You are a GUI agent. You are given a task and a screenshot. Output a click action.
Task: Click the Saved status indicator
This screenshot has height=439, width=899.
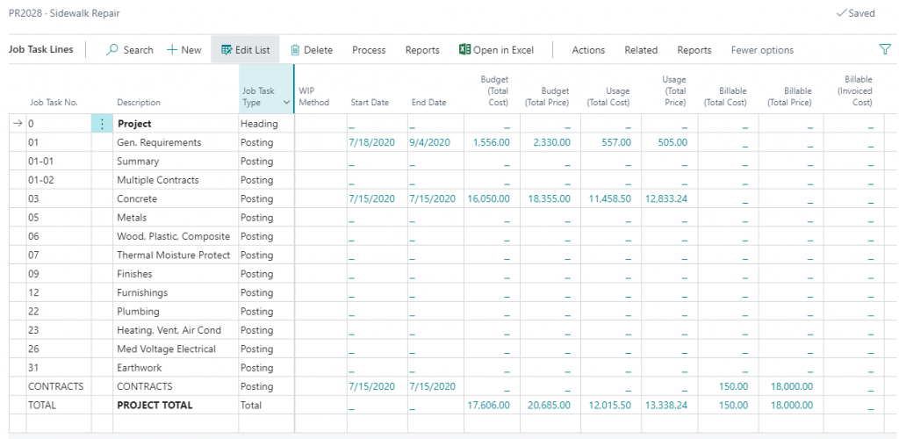tap(855, 13)
